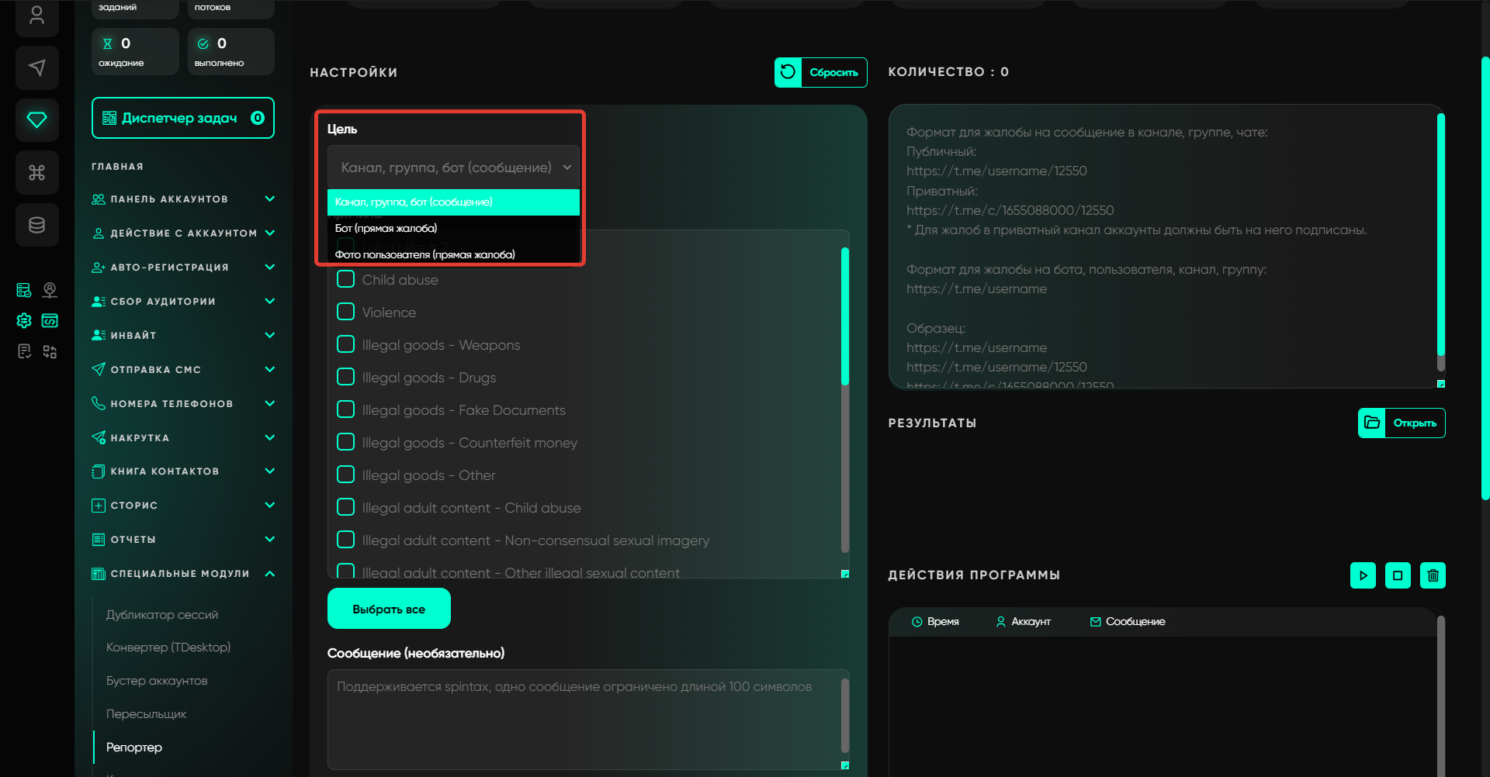Screen dimensions: 1490x777
Task: Click the code window icon in left rail
Action: [50, 321]
